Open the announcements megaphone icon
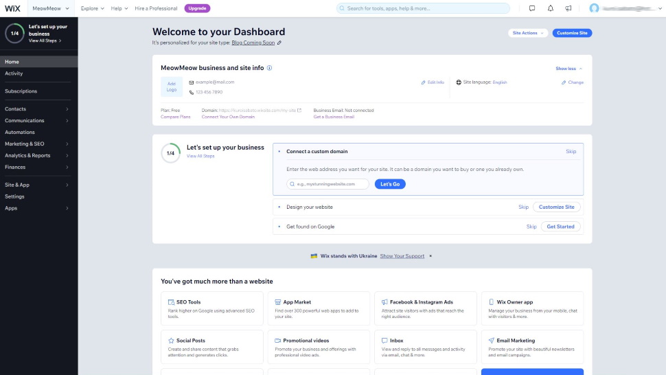Image resolution: width=666 pixels, height=375 pixels. click(x=569, y=8)
